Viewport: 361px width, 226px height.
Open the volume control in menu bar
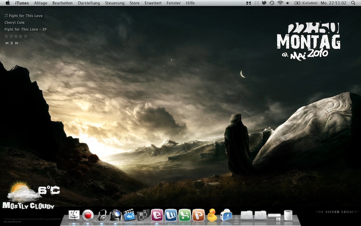(x=288, y=3)
